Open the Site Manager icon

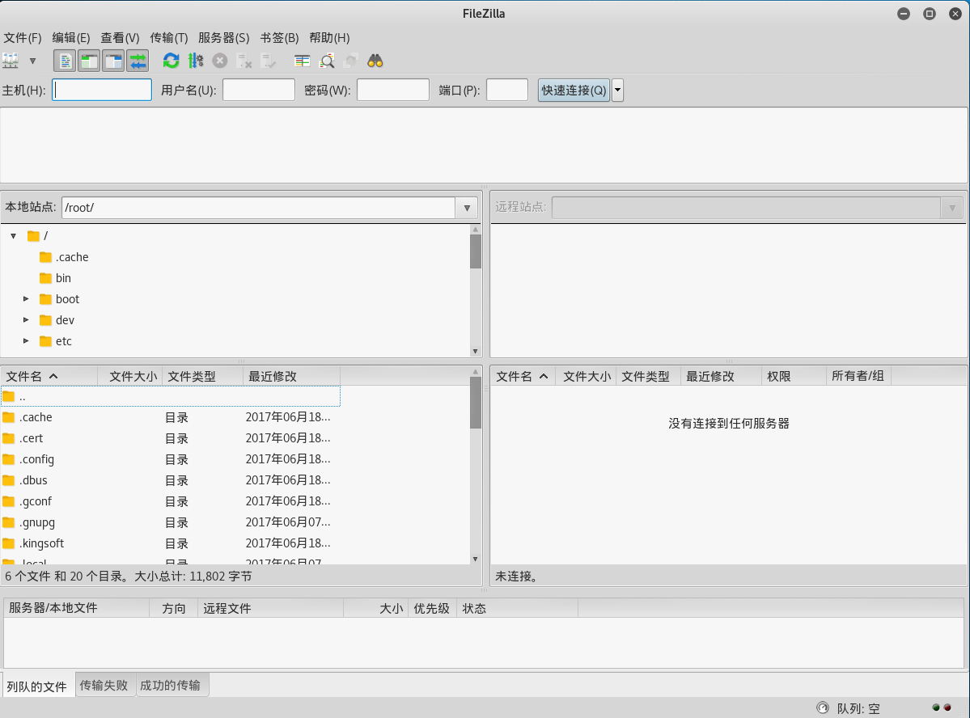tap(11, 61)
